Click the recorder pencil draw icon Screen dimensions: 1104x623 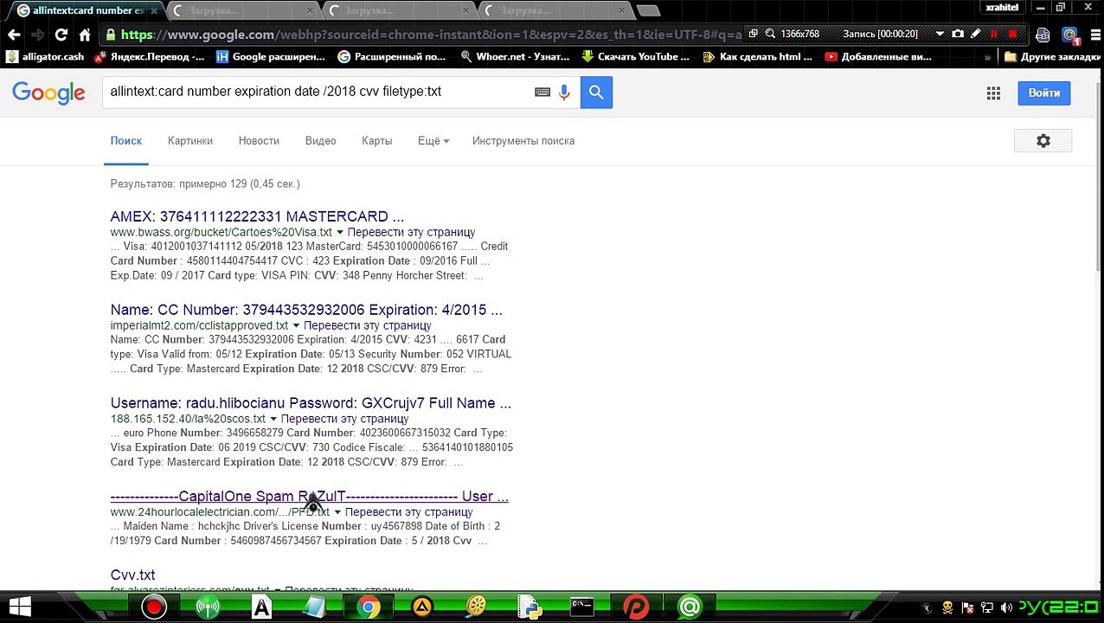[976, 34]
